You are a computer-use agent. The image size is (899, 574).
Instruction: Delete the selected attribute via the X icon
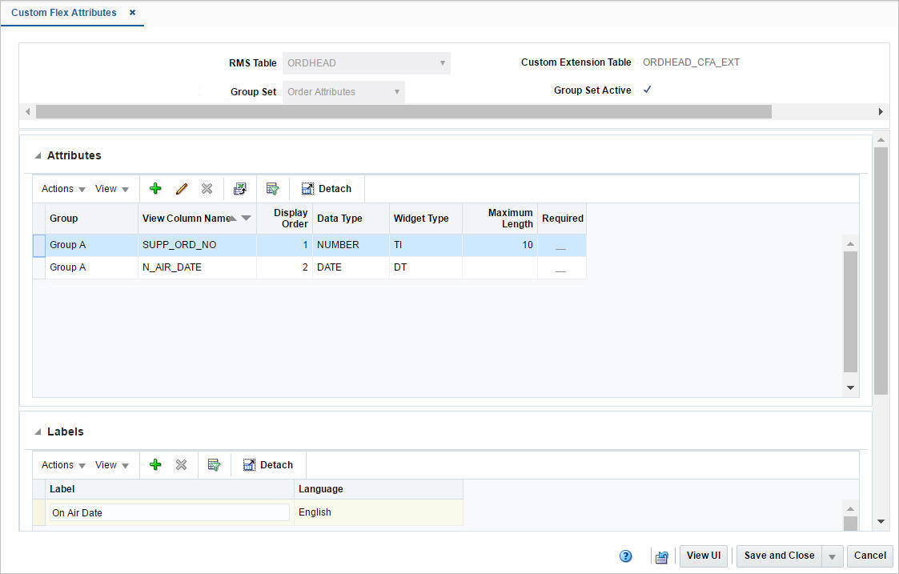[207, 188]
